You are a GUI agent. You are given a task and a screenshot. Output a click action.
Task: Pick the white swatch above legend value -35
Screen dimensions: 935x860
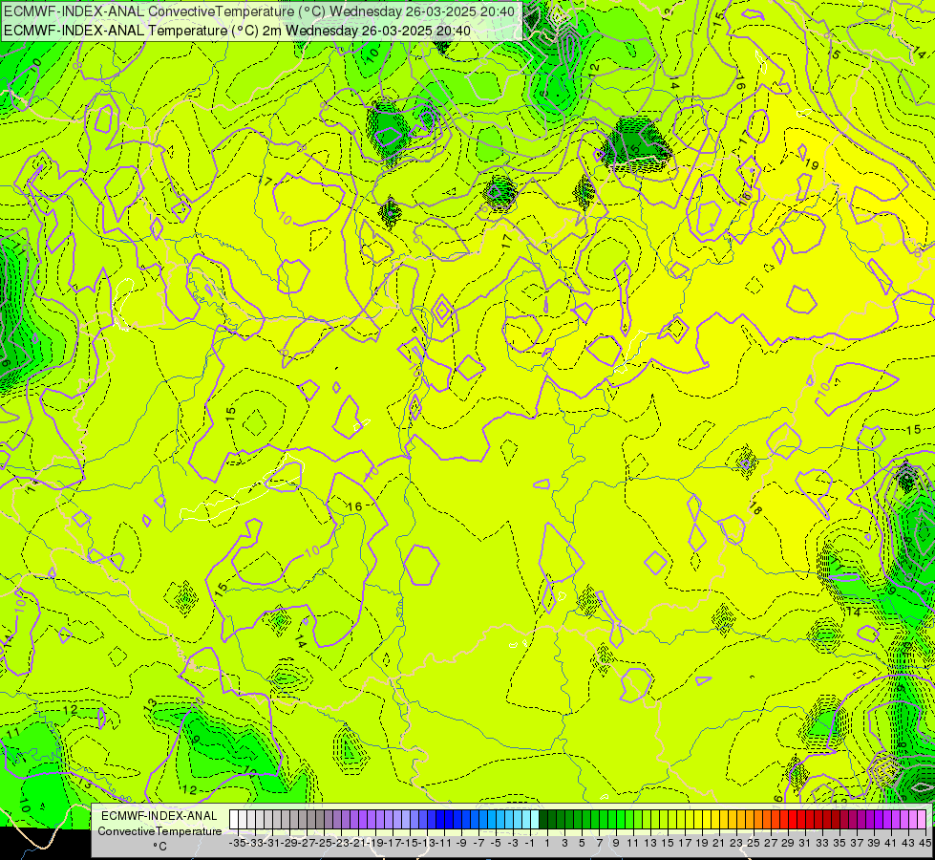pyautogui.click(x=234, y=819)
